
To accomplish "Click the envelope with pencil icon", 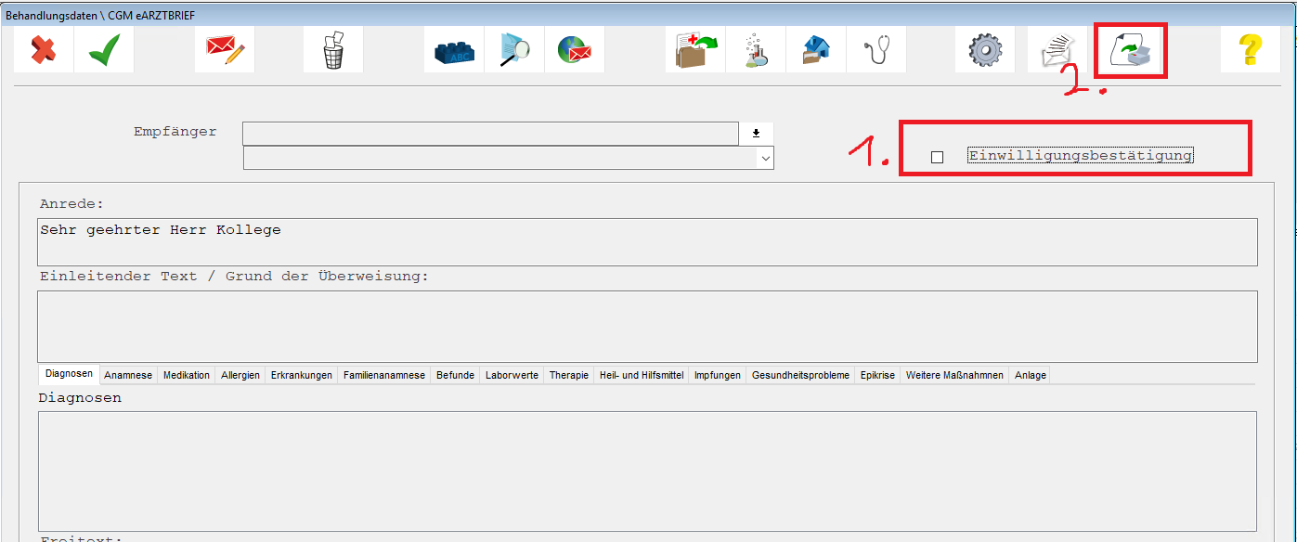I will pyautogui.click(x=225, y=49).
